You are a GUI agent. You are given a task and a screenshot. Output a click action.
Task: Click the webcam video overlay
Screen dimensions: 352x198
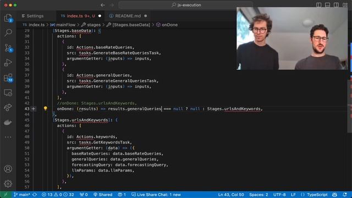[x=292, y=38]
